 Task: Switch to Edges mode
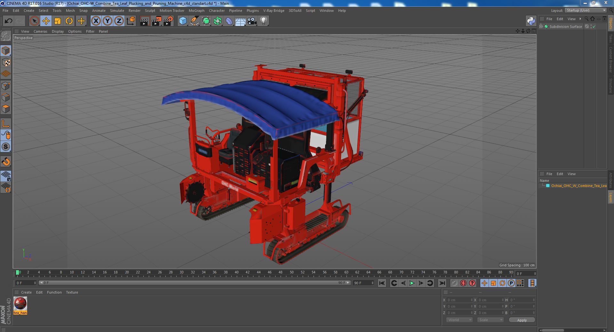(x=6, y=97)
